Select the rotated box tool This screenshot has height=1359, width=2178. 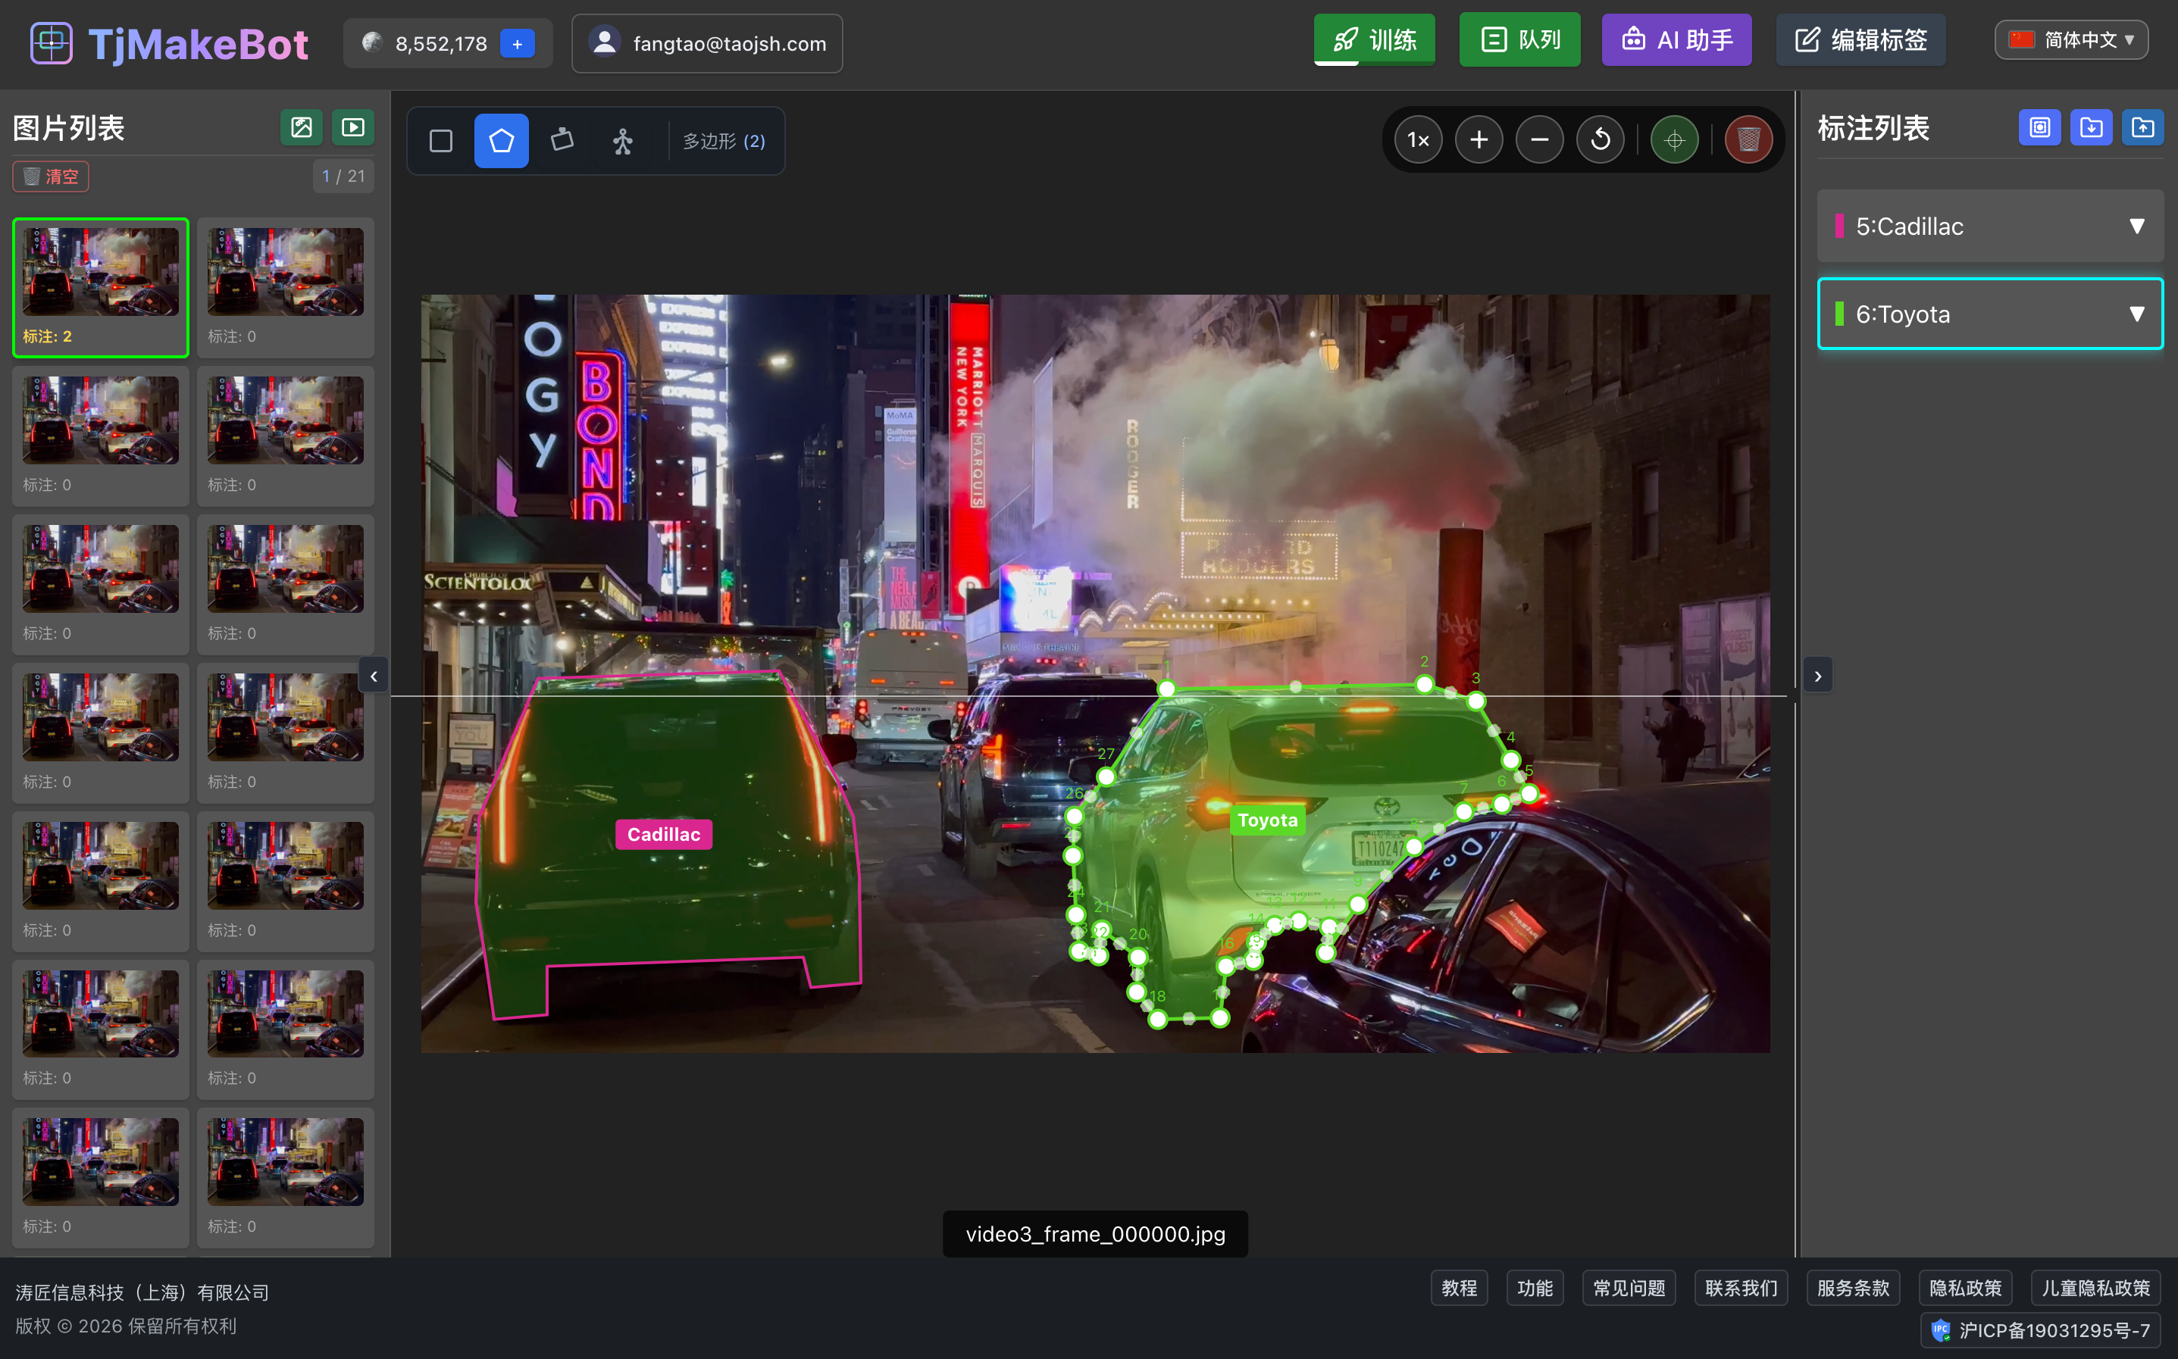click(x=563, y=141)
